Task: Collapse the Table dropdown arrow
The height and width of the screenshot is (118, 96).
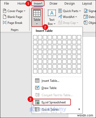Action: pyautogui.click(x=37, y=24)
